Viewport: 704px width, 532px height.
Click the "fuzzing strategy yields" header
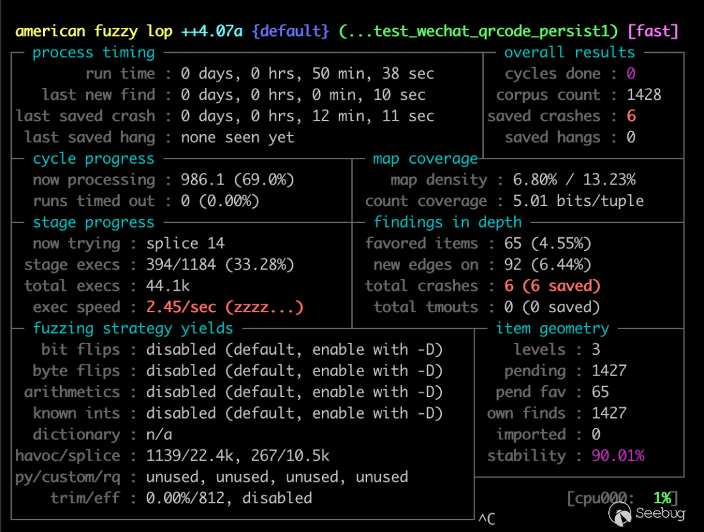[133, 328]
